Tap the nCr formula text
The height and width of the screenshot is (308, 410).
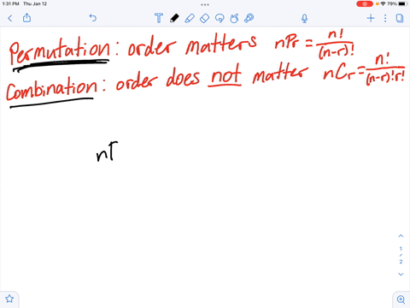click(364, 70)
